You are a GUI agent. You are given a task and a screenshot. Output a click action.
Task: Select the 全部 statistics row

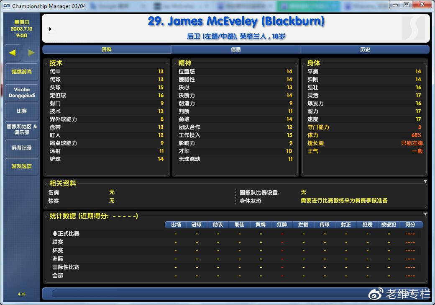[236, 275]
